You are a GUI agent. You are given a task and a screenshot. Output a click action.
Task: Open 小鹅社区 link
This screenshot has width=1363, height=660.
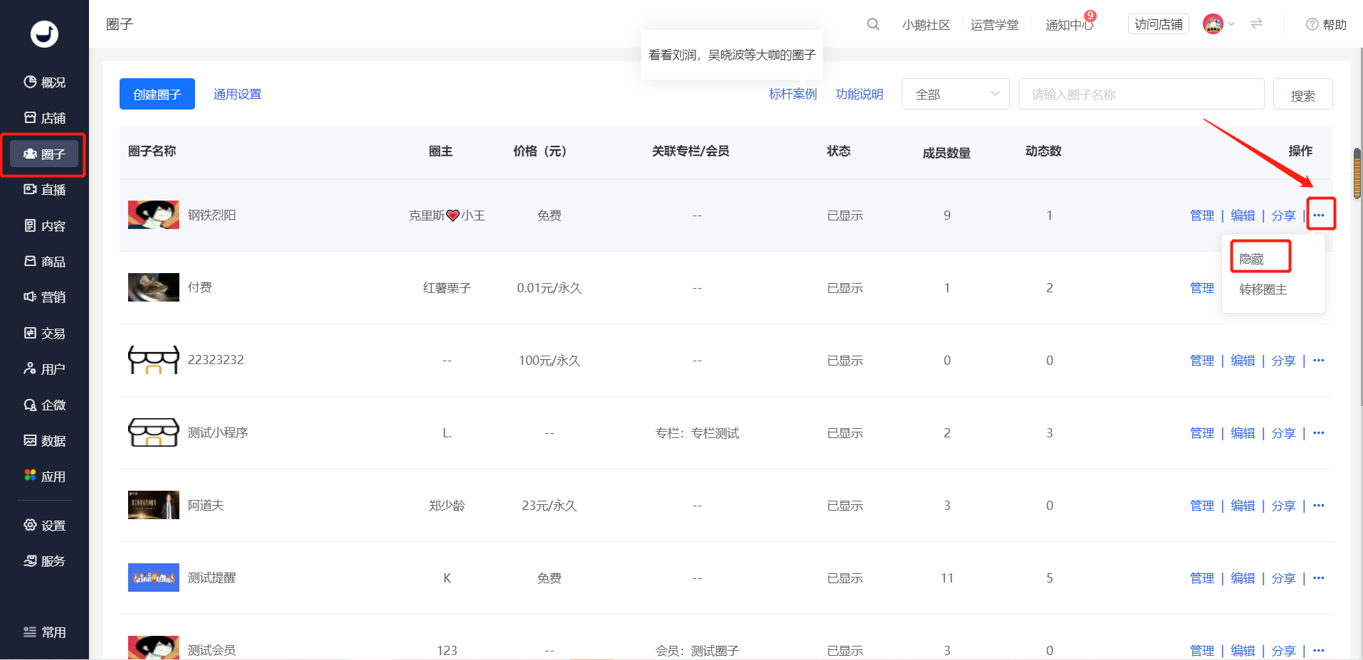tap(926, 25)
